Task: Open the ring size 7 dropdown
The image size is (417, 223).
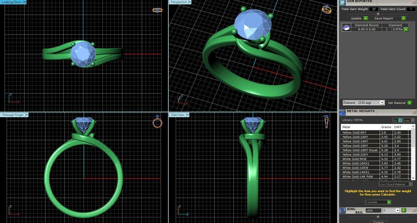Action: [398, 211]
